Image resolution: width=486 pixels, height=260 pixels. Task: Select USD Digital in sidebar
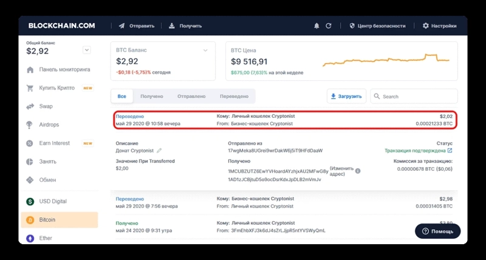coord(53,202)
